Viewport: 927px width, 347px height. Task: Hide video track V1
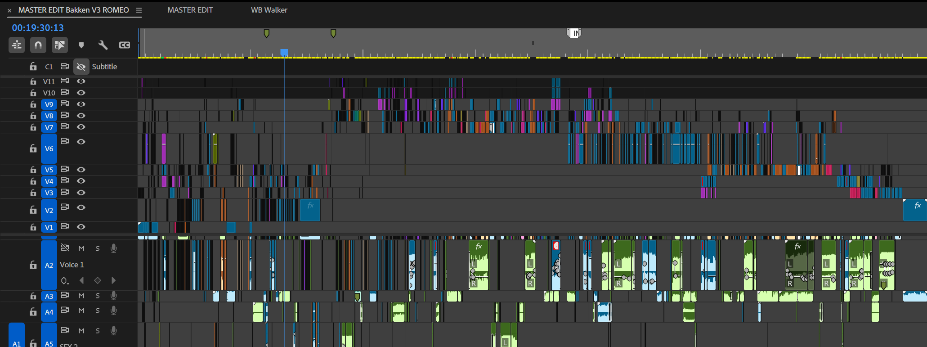pyautogui.click(x=81, y=227)
